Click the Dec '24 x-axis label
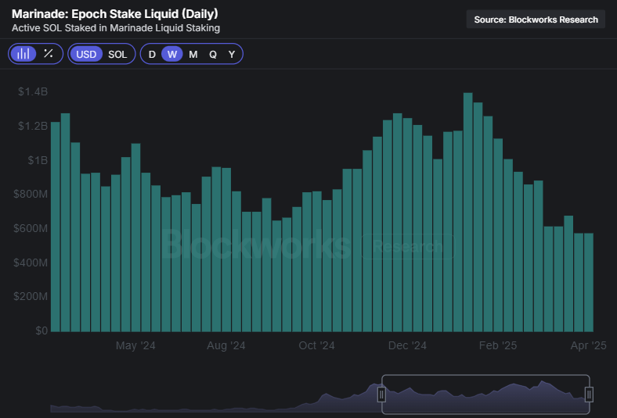Viewport: 617px width, 418px height. tap(408, 345)
